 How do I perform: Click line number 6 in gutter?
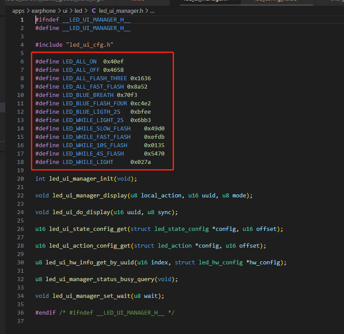point(22,62)
